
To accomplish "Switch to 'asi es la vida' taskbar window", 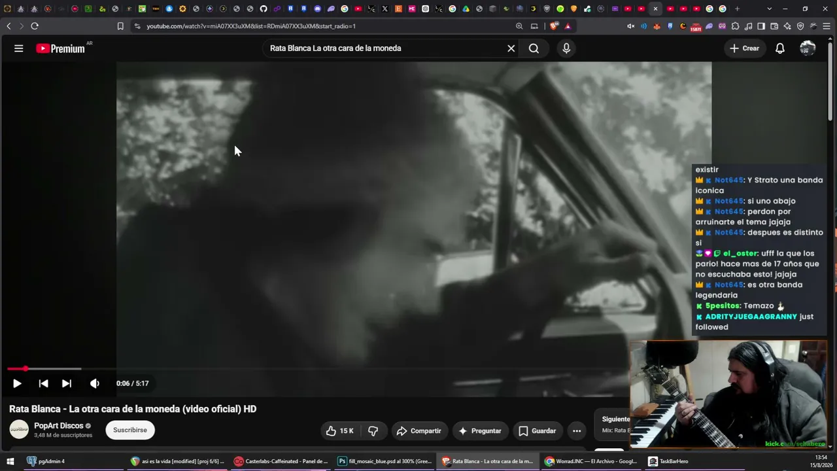I will coord(178,461).
